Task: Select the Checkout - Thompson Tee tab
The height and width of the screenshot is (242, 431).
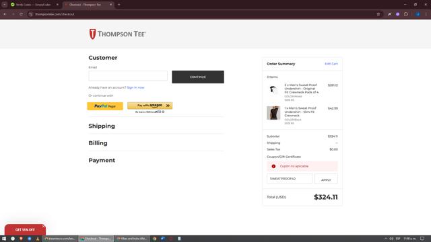Action: [86, 5]
